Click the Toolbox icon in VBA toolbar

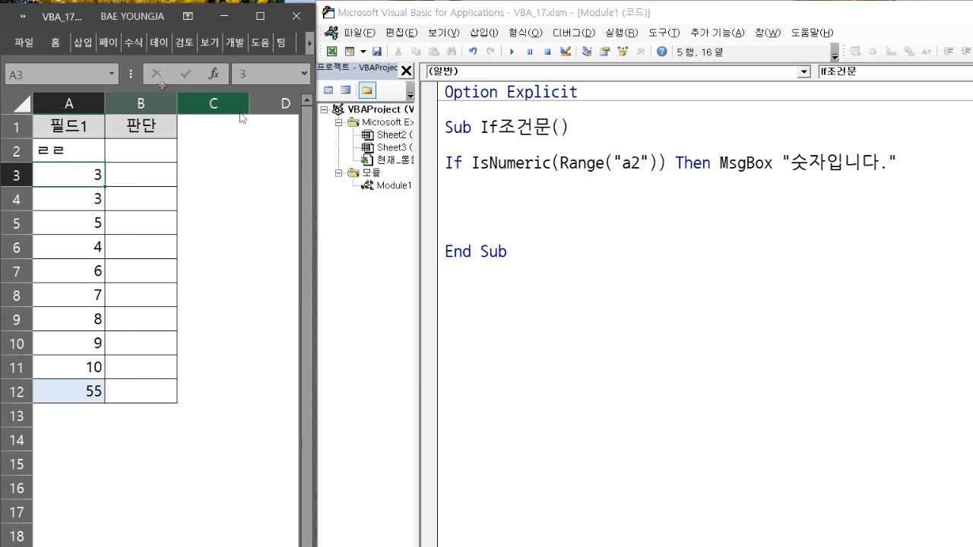click(x=641, y=52)
